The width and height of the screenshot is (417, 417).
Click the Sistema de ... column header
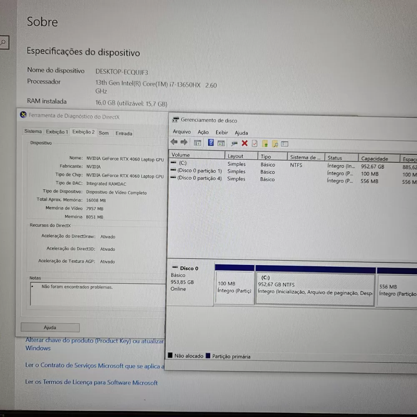(306, 158)
